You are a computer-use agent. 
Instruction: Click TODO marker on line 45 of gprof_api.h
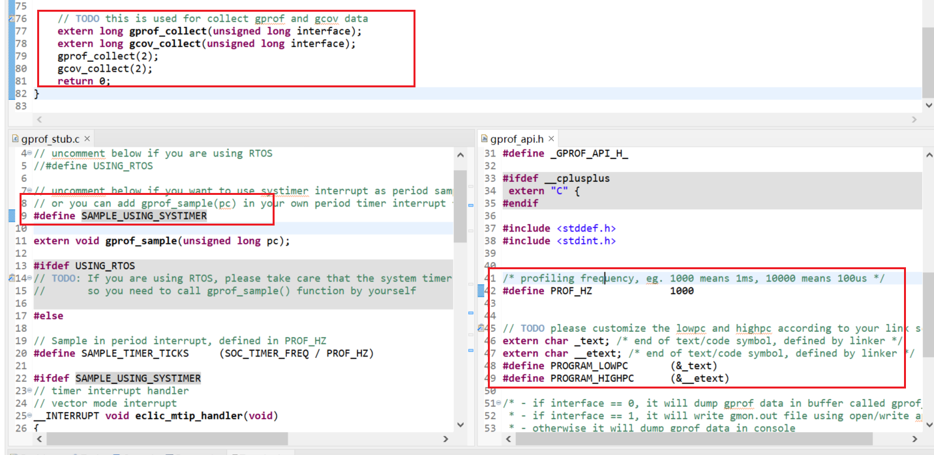tap(481, 329)
